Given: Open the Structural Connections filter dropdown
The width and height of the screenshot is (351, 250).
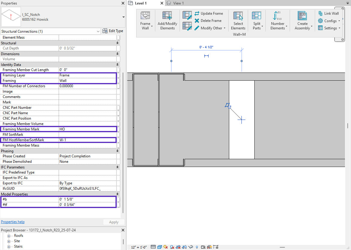Looking at the screenshot, I should [98, 31].
